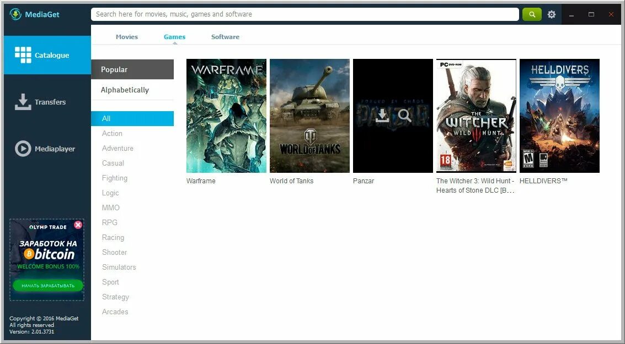The height and width of the screenshot is (344, 625).
Task: Open The Witcher 3 cover thumbnail
Action: click(476, 116)
